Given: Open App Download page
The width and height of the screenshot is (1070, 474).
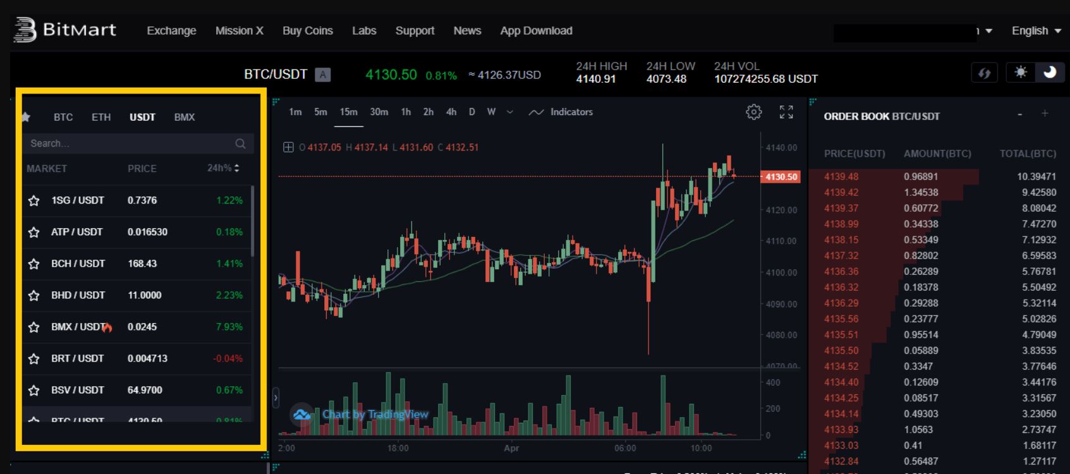Looking at the screenshot, I should (536, 30).
